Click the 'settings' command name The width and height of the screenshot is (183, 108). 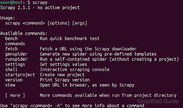click(x=15, y=64)
